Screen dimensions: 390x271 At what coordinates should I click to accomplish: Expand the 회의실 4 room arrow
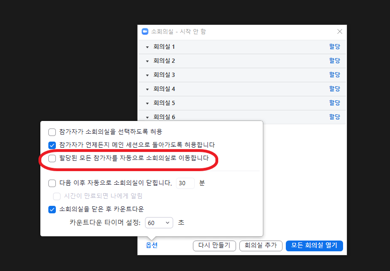tap(147, 89)
